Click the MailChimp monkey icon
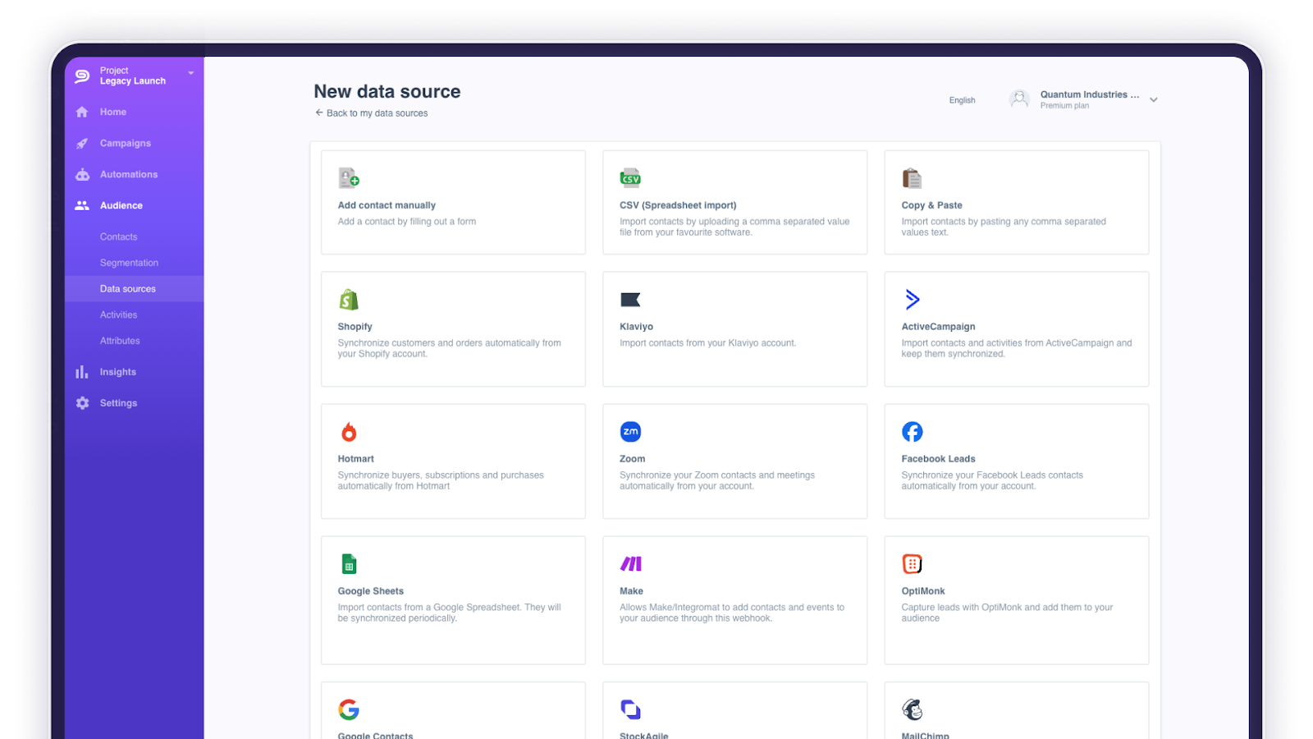The height and width of the screenshot is (739, 1313). click(912, 709)
